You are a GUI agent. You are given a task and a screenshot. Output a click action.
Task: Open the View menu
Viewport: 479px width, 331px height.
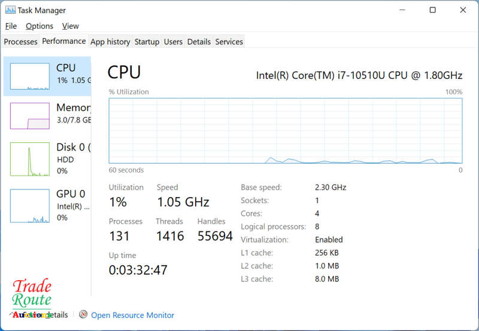tap(70, 26)
